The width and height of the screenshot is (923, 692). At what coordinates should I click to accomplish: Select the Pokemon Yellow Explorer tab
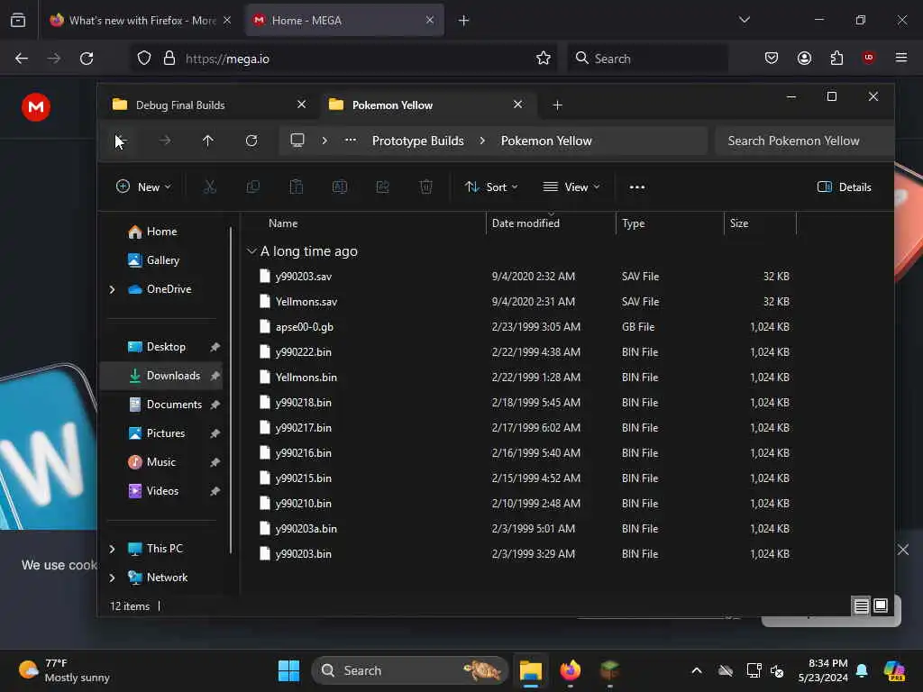coord(427,105)
